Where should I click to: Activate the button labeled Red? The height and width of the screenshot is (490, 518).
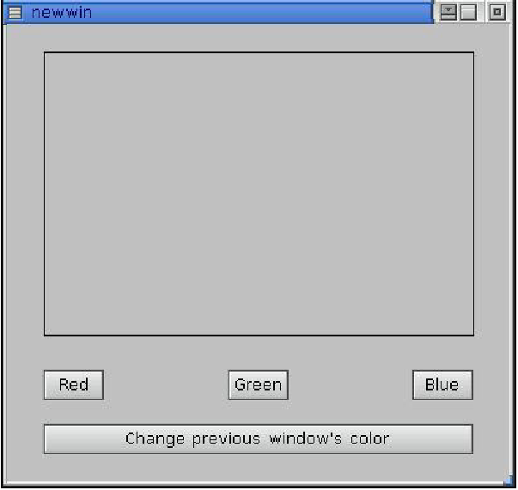pos(74,384)
